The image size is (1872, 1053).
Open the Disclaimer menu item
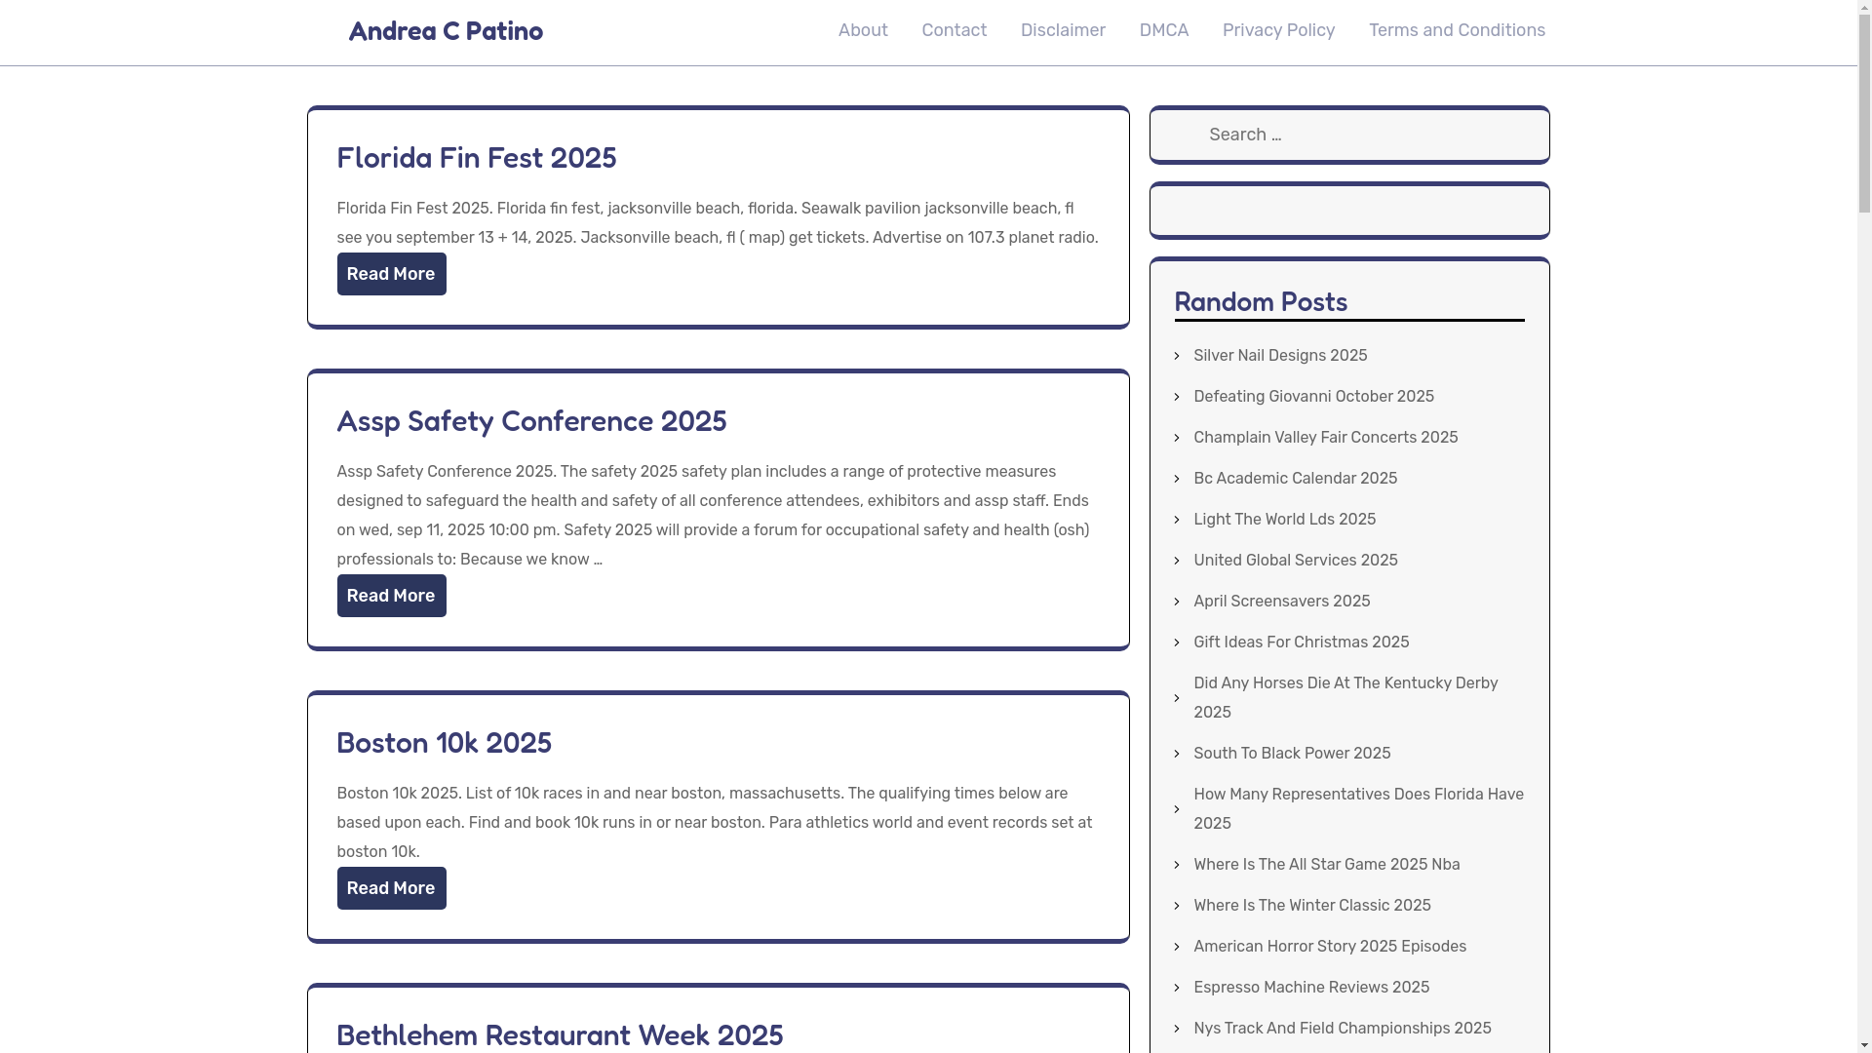(x=1063, y=30)
